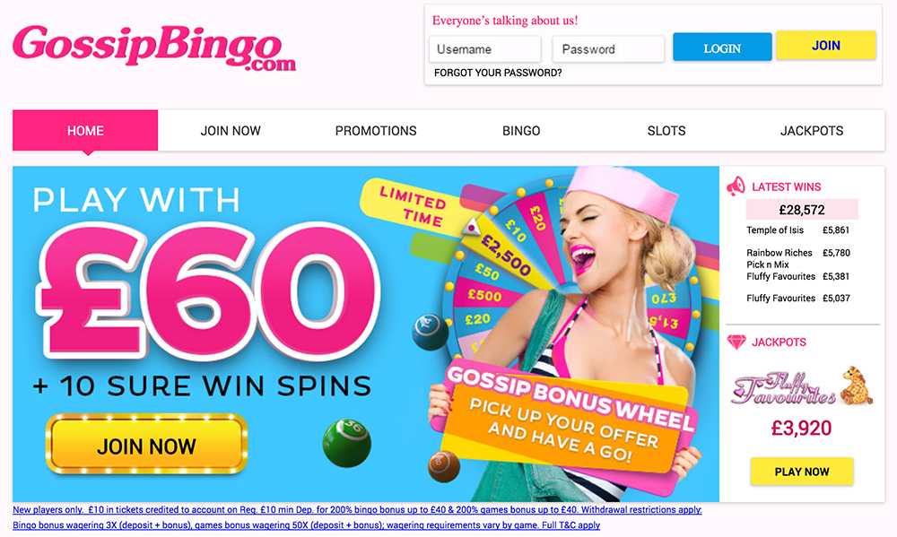Screen dimensions: 897x537
Task: Click the Latest Wins megaphone icon
Action: 736,186
